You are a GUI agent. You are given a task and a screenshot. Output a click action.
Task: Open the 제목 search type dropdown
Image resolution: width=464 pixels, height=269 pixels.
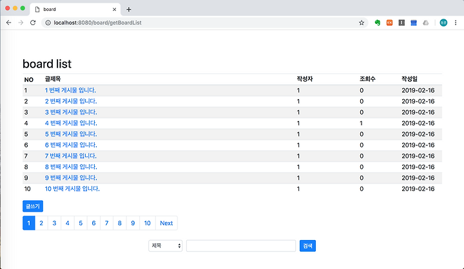pos(166,246)
